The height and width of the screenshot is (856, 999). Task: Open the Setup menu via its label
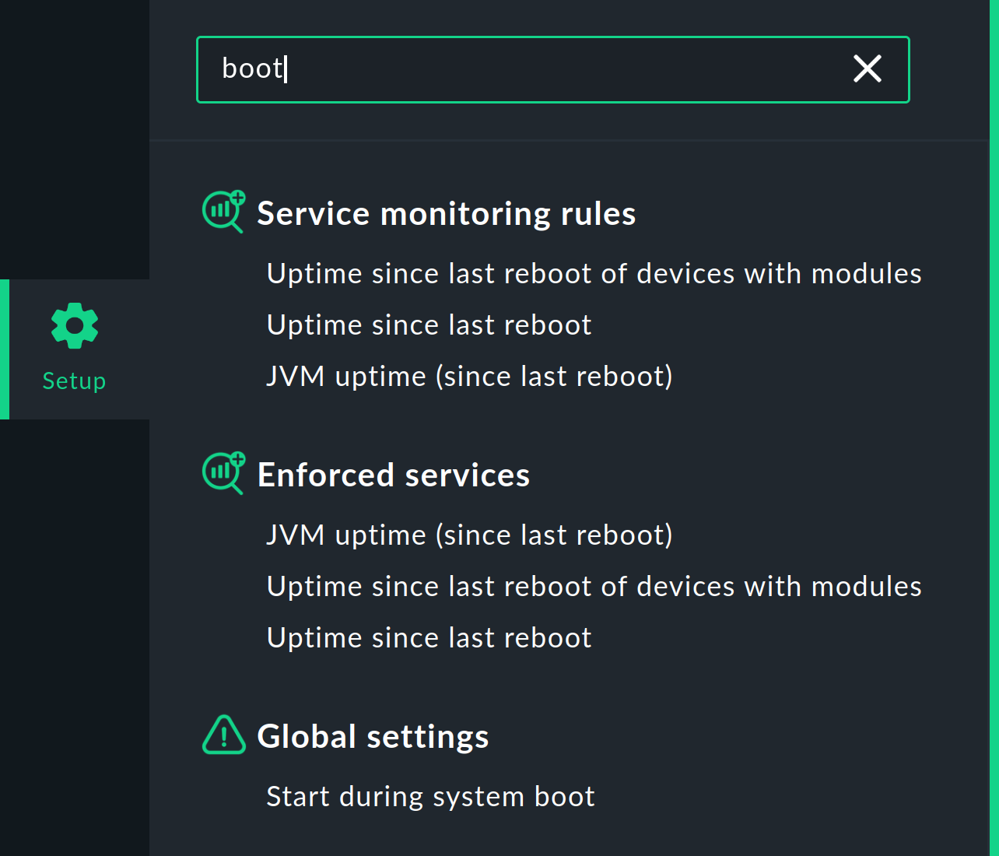tap(74, 381)
